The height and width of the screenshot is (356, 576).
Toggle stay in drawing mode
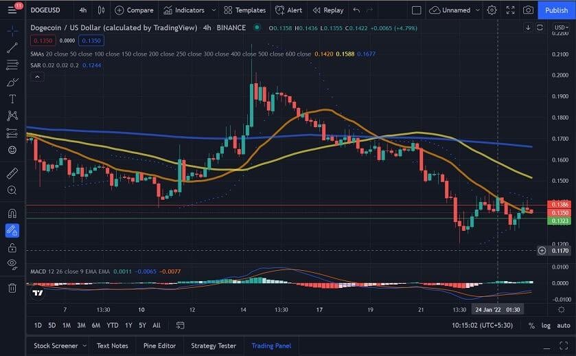[x=12, y=231]
